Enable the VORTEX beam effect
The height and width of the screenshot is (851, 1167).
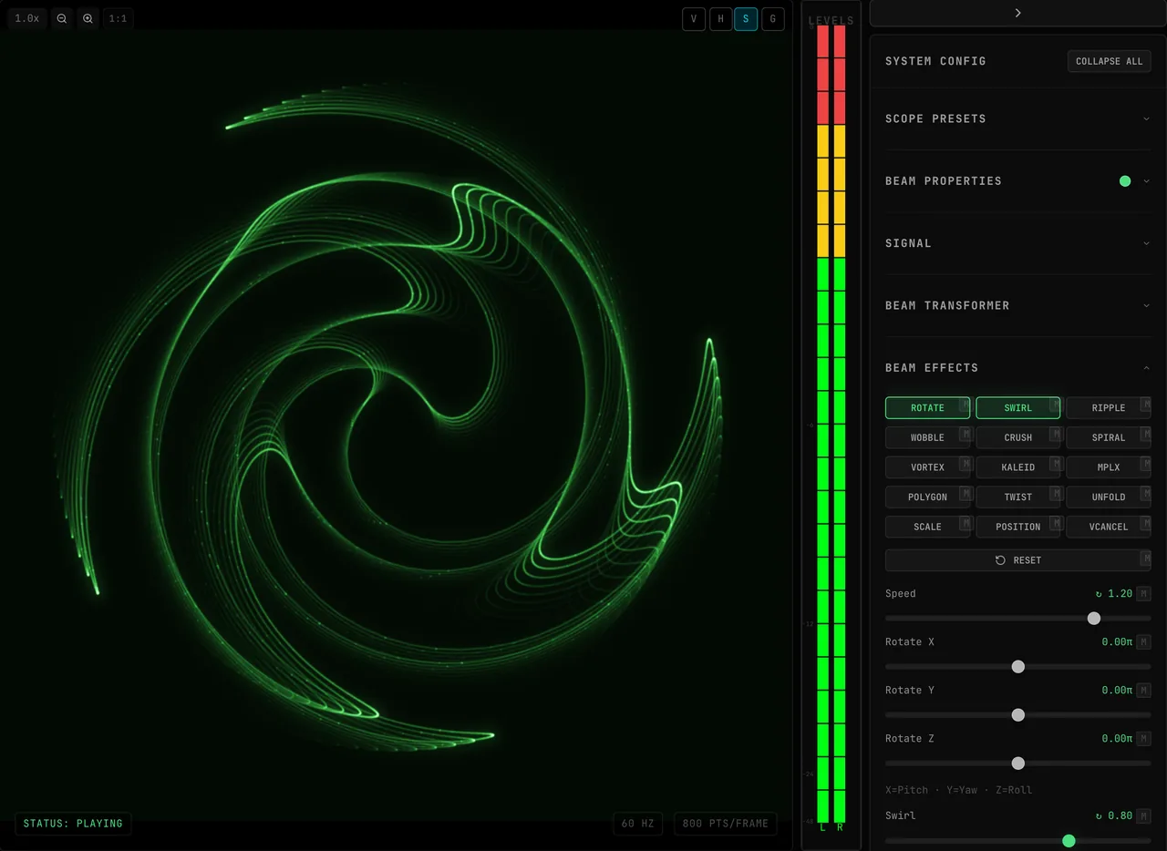[927, 467]
